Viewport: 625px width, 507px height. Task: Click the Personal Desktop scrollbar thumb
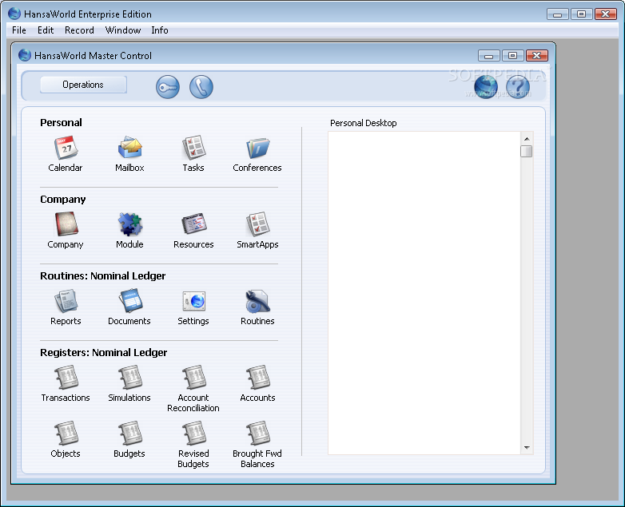(527, 152)
